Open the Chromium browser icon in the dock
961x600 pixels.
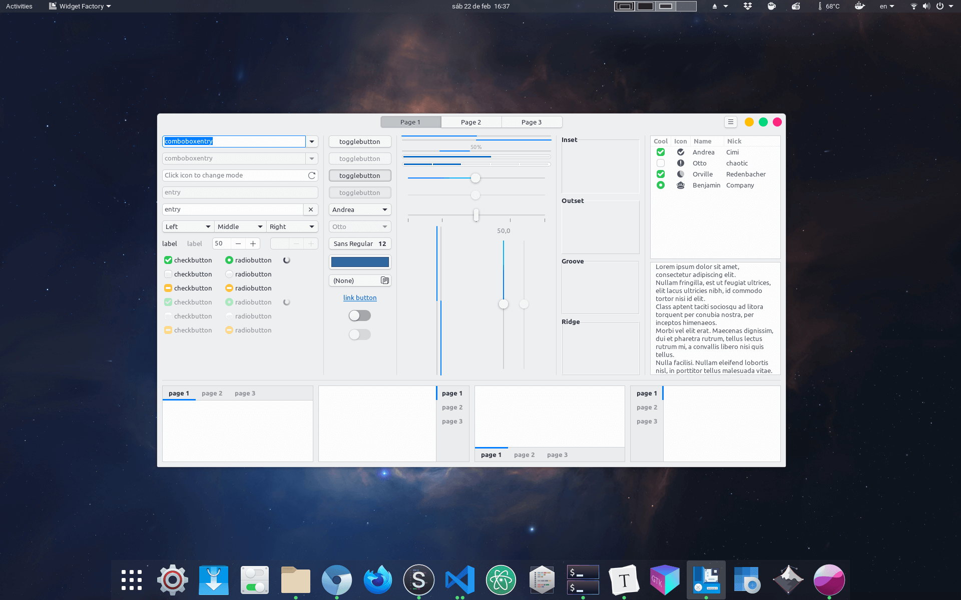pyautogui.click(x=337, y=580)
